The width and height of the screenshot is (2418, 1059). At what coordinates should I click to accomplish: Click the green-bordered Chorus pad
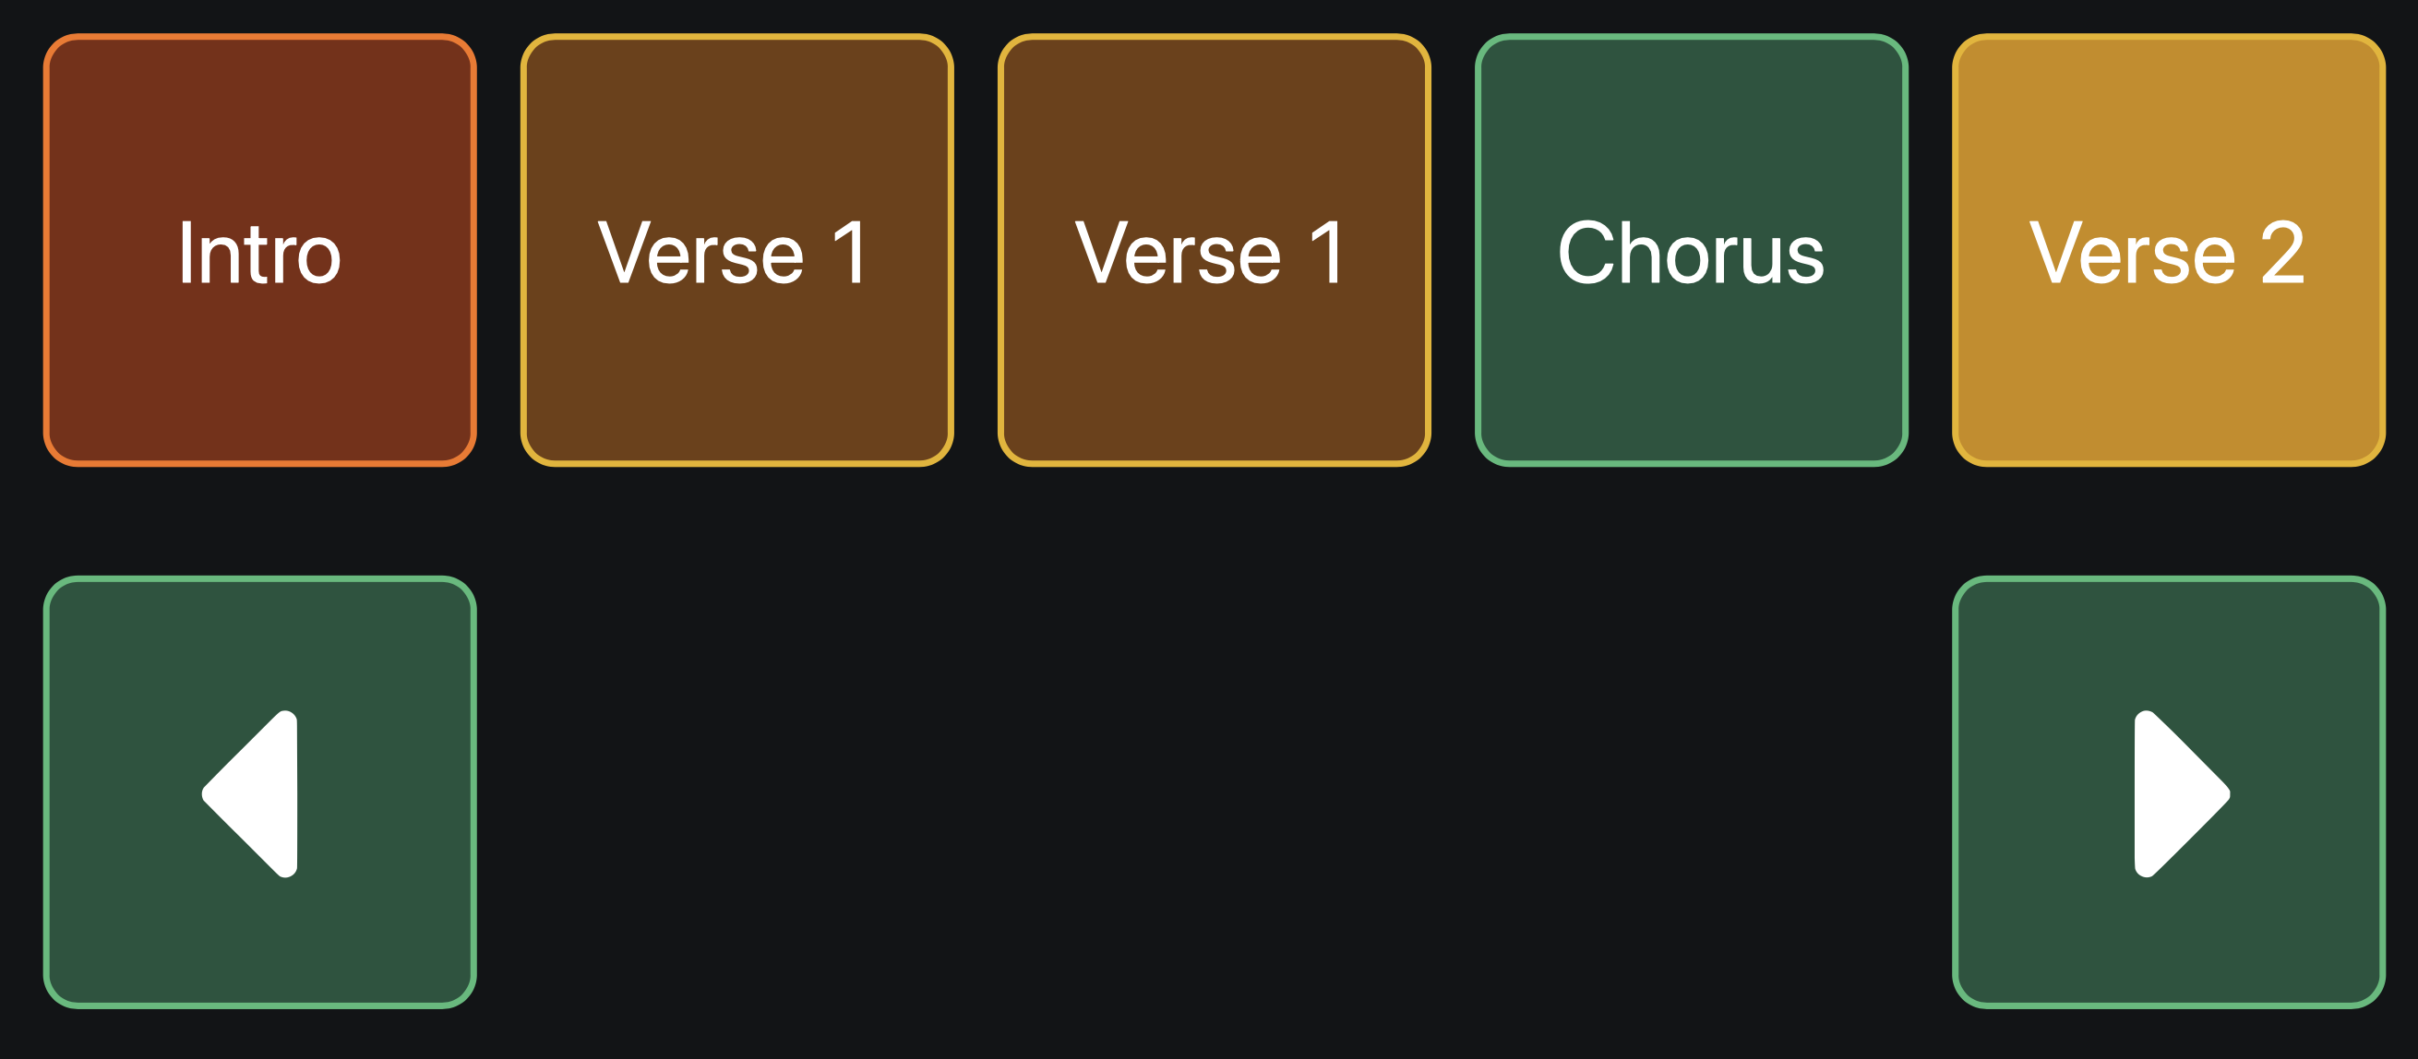[1691, 250]
